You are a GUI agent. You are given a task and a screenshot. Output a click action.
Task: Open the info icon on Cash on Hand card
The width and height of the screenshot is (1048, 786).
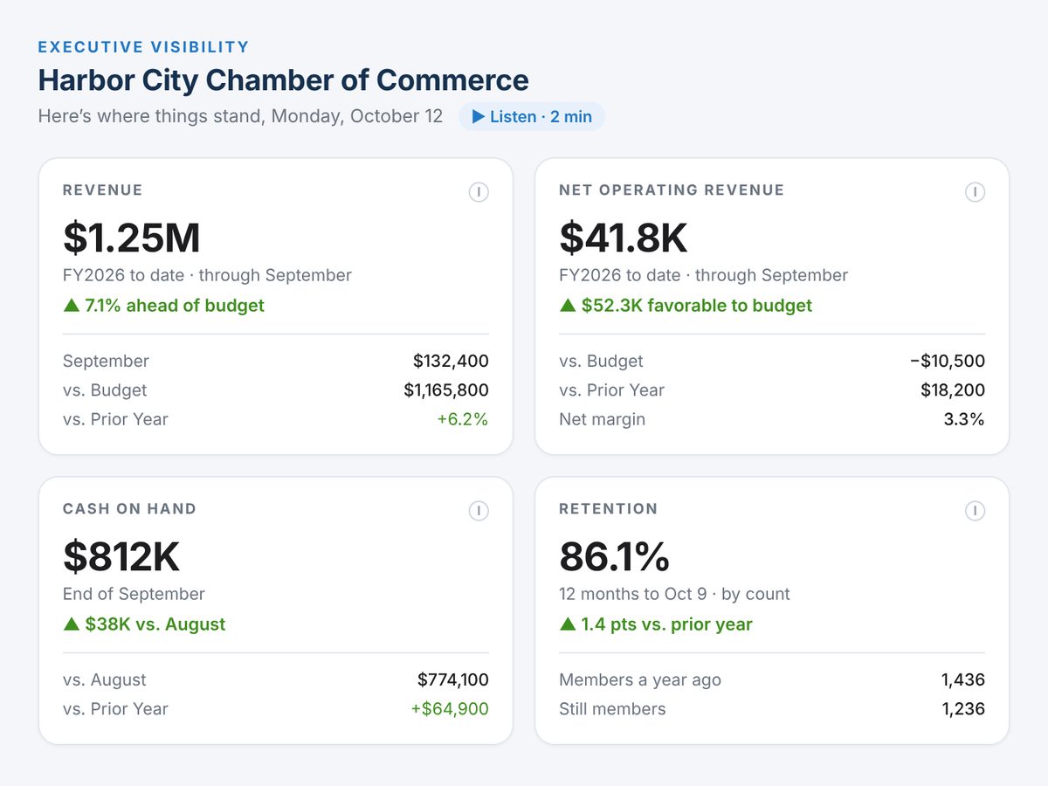(x=479, y=511)
